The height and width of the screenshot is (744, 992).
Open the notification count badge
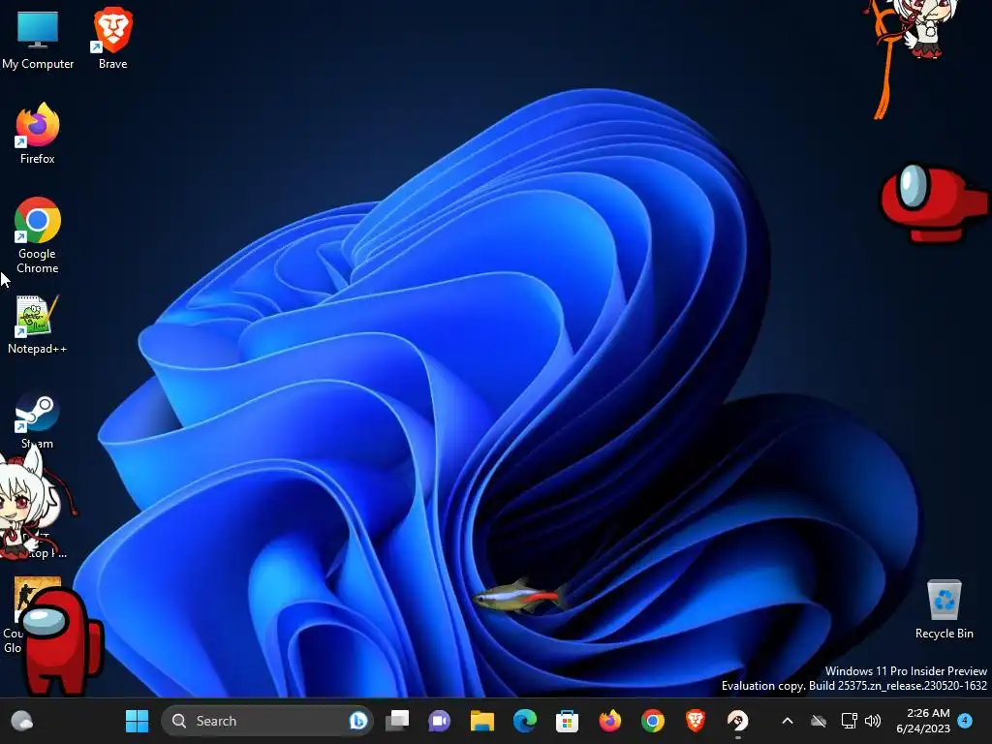965,721
